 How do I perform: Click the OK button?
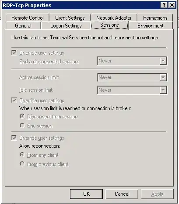[86, 194]
